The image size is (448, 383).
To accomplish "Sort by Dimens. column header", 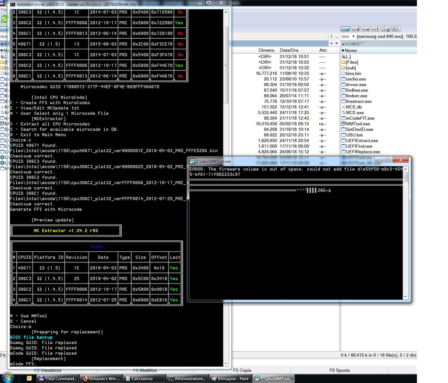I will pos(267,50).
